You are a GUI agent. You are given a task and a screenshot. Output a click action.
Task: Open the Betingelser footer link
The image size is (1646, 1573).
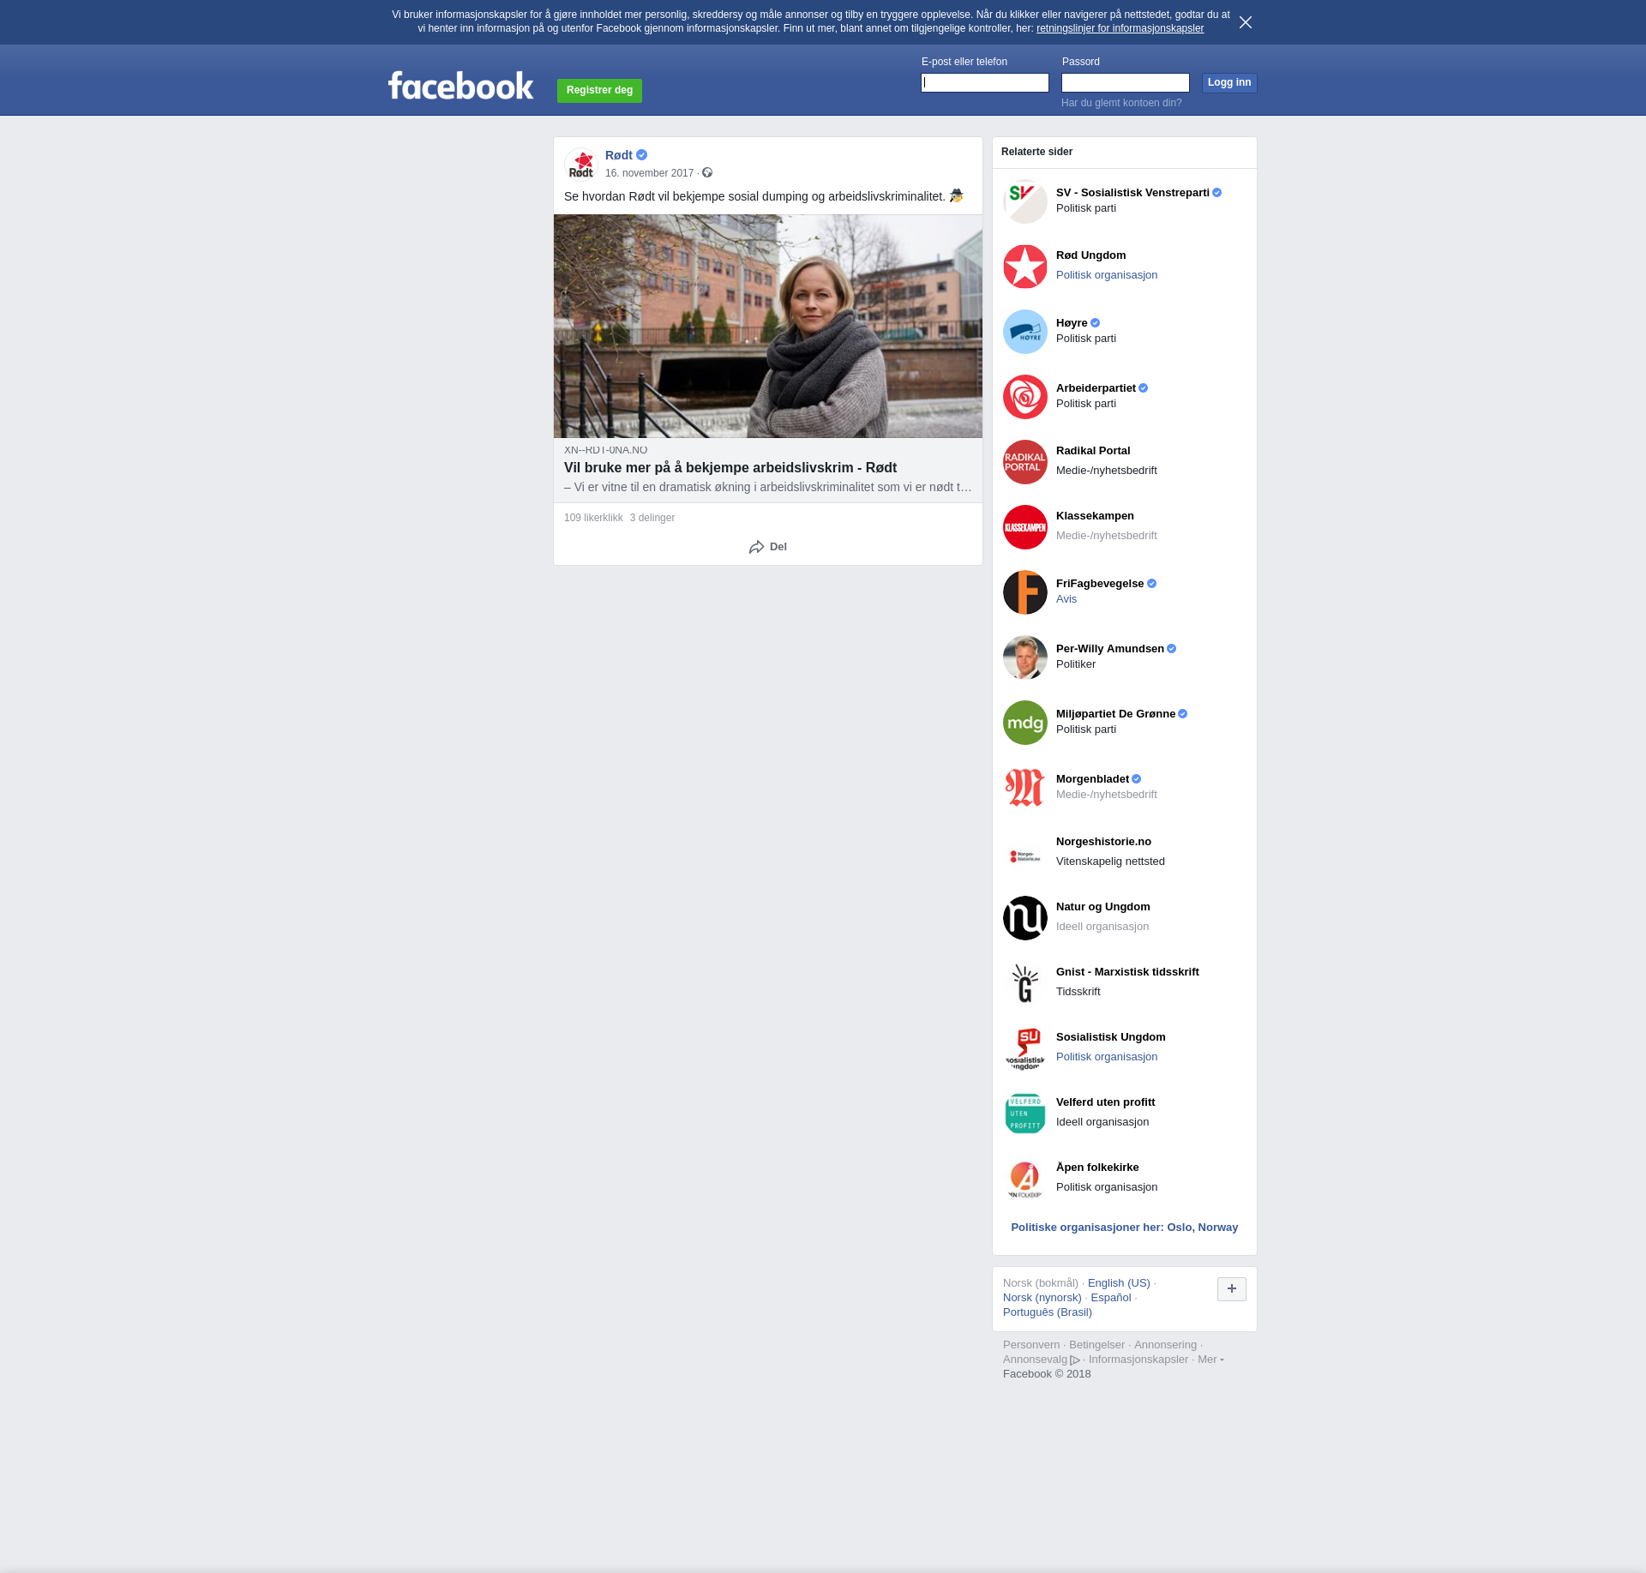click(1096, 1345)
